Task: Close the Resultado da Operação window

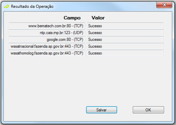Action: click(x=164, y=5)
